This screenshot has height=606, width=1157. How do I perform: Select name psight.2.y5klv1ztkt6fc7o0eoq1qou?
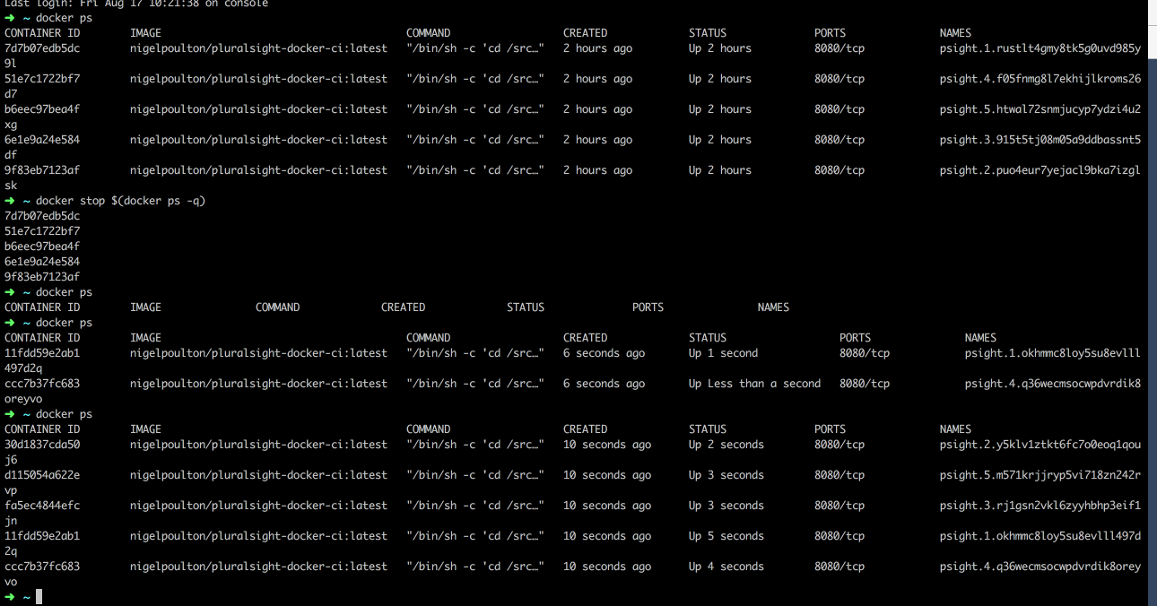click(1040, 445)
